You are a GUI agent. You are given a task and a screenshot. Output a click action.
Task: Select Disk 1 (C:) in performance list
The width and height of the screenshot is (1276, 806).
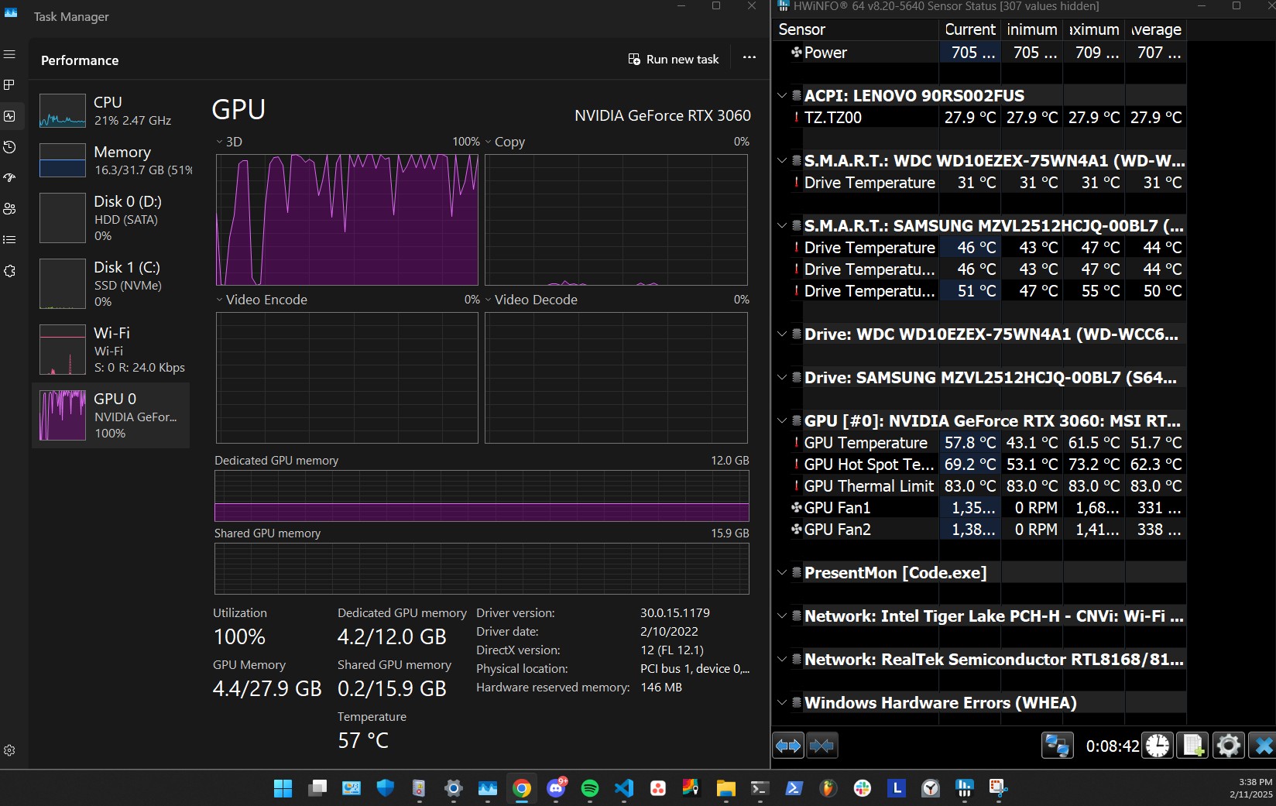[111, 283]
